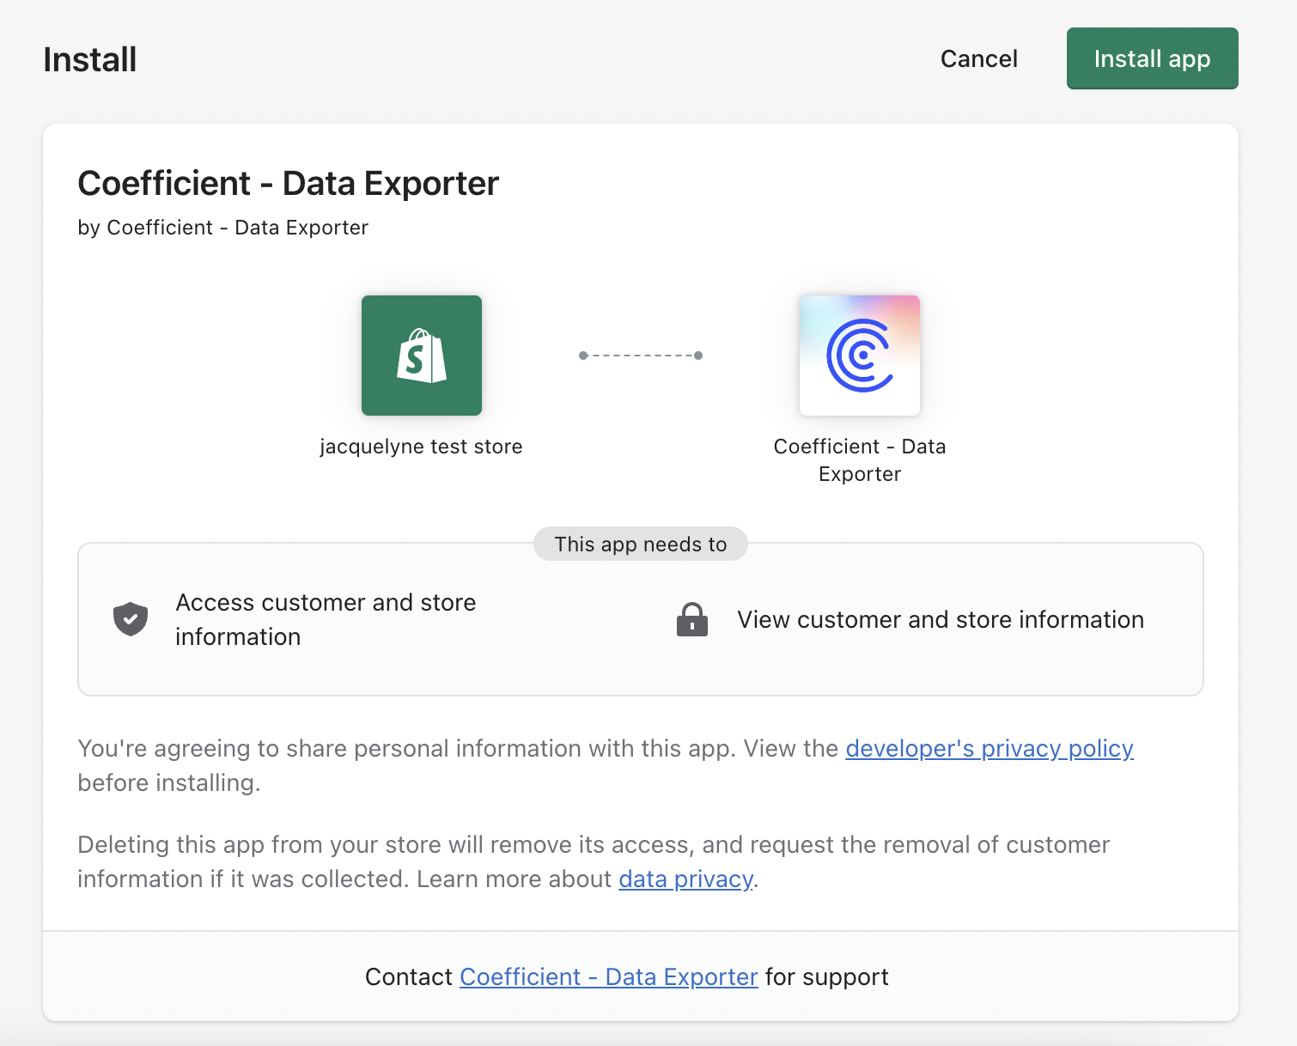Click the 'Install' page title
The height and width of the screenshot is (1046, 1297).
(90, 60)
